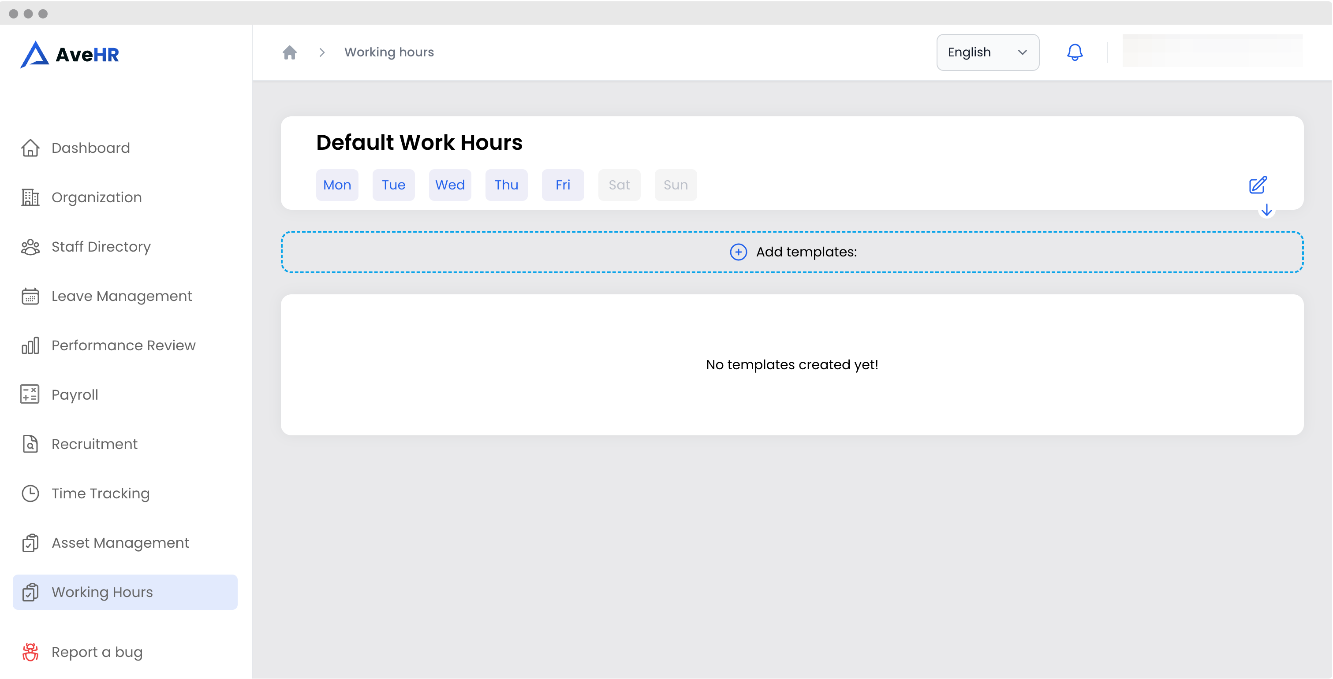This screenshot has width=1333, height=679.
Task: Toggle the Mon workday chip
Action: pos(337,185)
